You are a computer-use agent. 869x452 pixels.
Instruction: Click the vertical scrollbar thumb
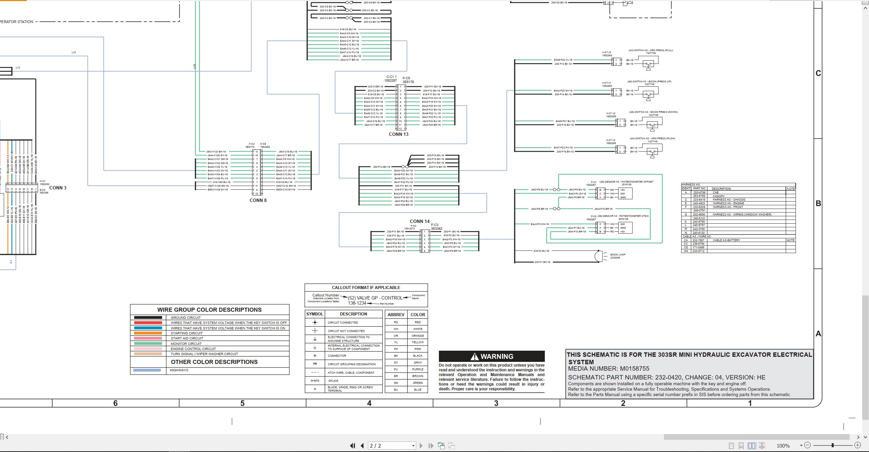[866, 357]
